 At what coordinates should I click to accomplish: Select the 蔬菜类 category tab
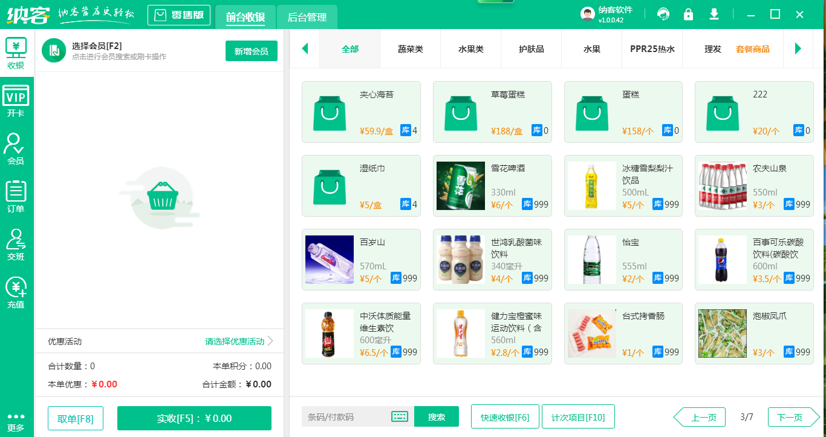point(410,49)
